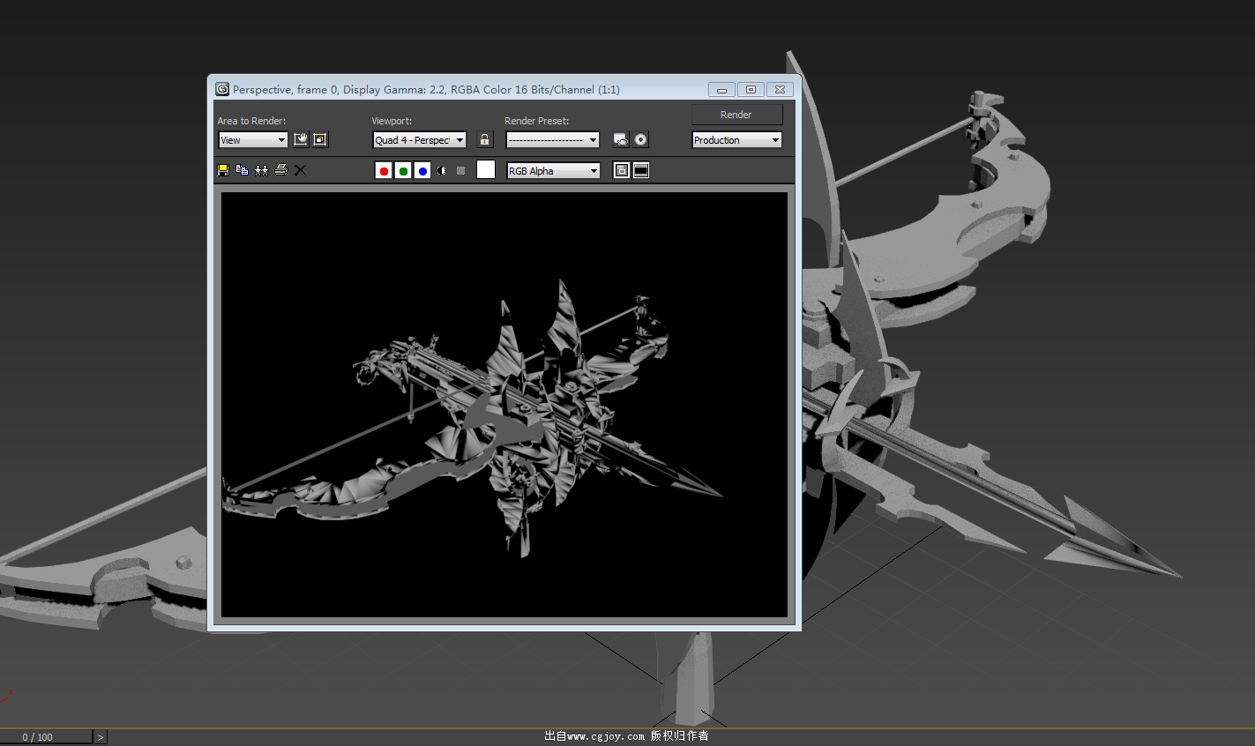Click the Toggle UI icon

(641, 171)
